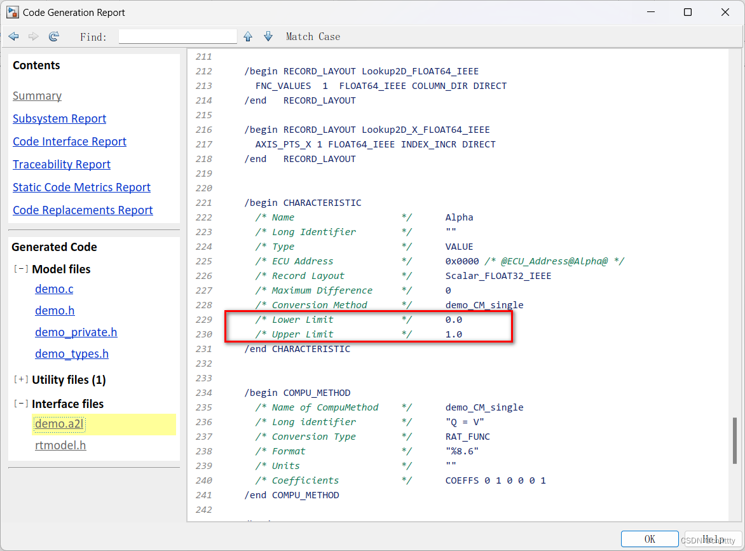Click the Generated Code heading

coord(54,247)
